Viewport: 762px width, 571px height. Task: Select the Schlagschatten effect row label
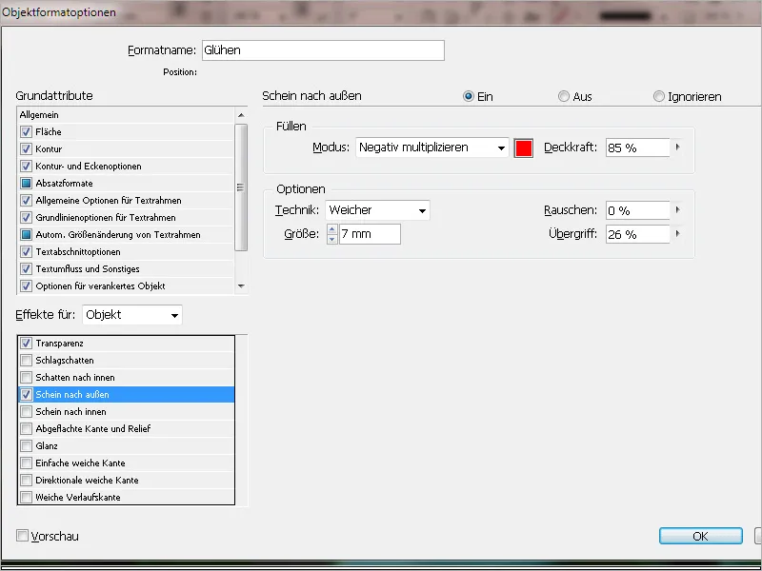click(65, 361)
